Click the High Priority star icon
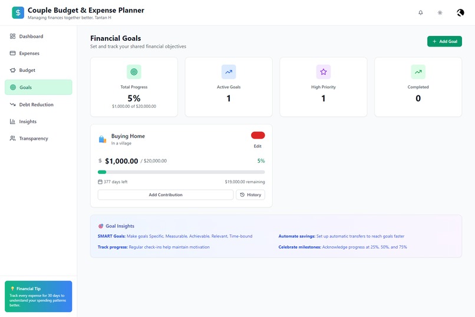 point(323,72)
